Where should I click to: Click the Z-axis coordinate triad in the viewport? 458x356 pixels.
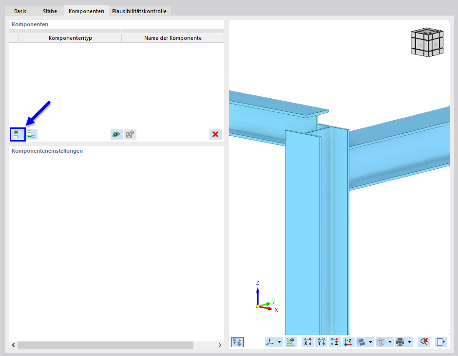267,296
